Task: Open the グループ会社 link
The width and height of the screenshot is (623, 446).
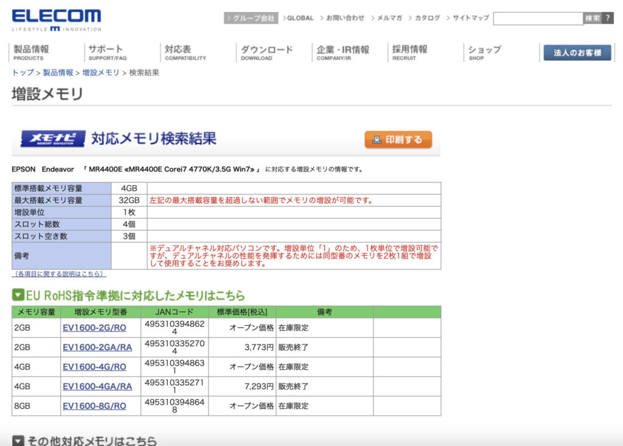Action: (x=251, y=18)
